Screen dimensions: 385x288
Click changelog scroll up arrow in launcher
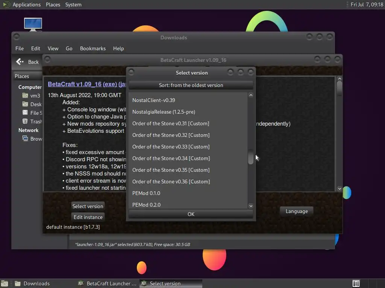coord(340,79)
